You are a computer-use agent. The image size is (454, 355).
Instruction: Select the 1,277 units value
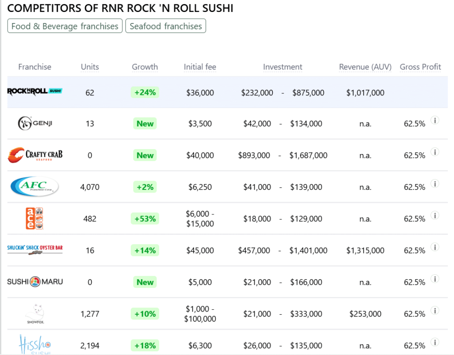coord(90,314)
